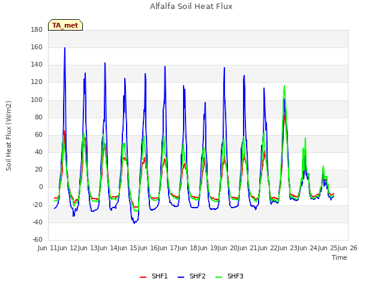Click the Jun 18 x-axis date label
The width and height of the screenshot is (384, 288).
click(188, 248)
